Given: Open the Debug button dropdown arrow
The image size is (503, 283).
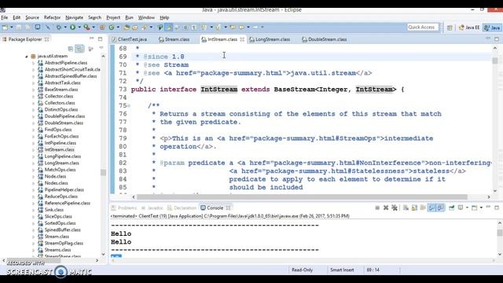Looking at the screenshot, I should [x=65, y=28].
